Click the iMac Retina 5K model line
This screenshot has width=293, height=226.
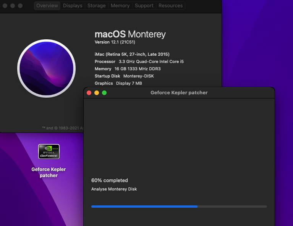132,54
